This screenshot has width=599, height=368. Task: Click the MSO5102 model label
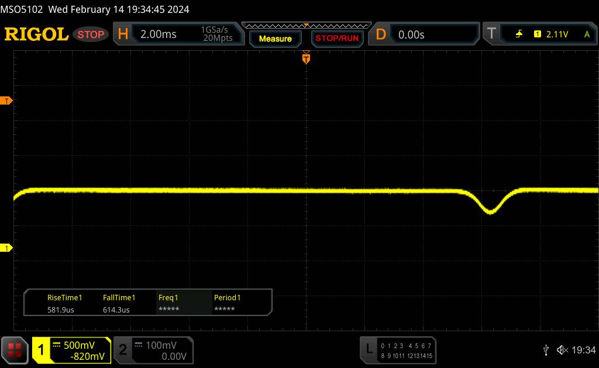tap(22, 9)
